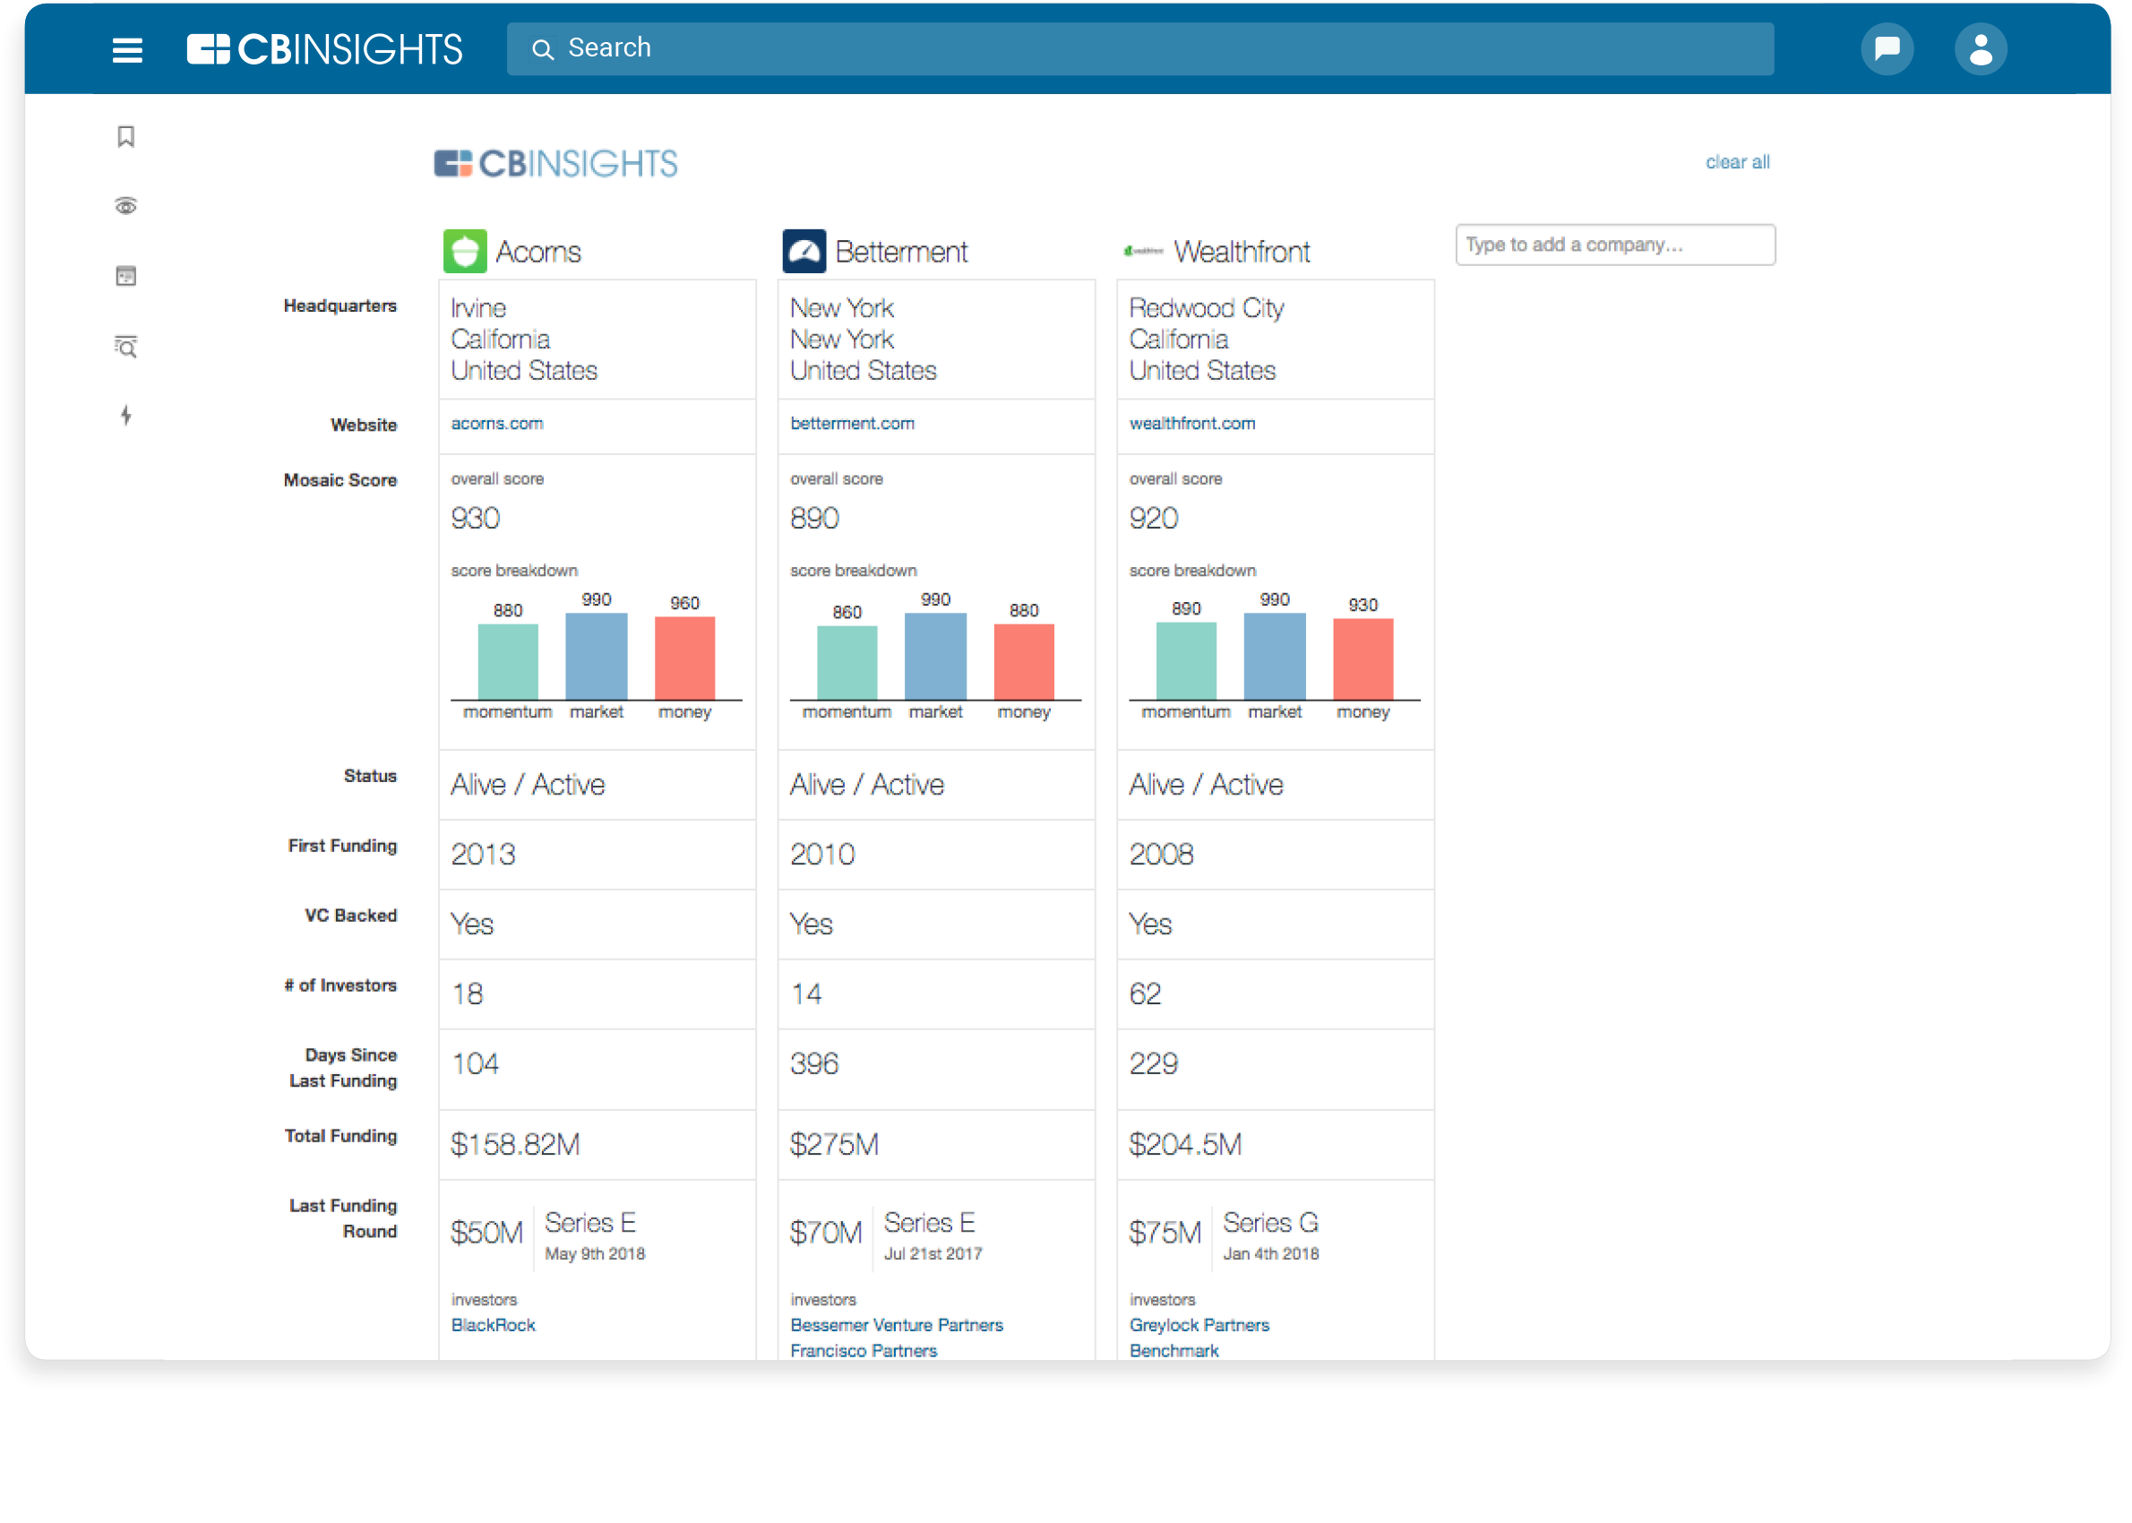Click the clear all link
This screenshot has height=1523, width=2132.
click(1736, 162)
